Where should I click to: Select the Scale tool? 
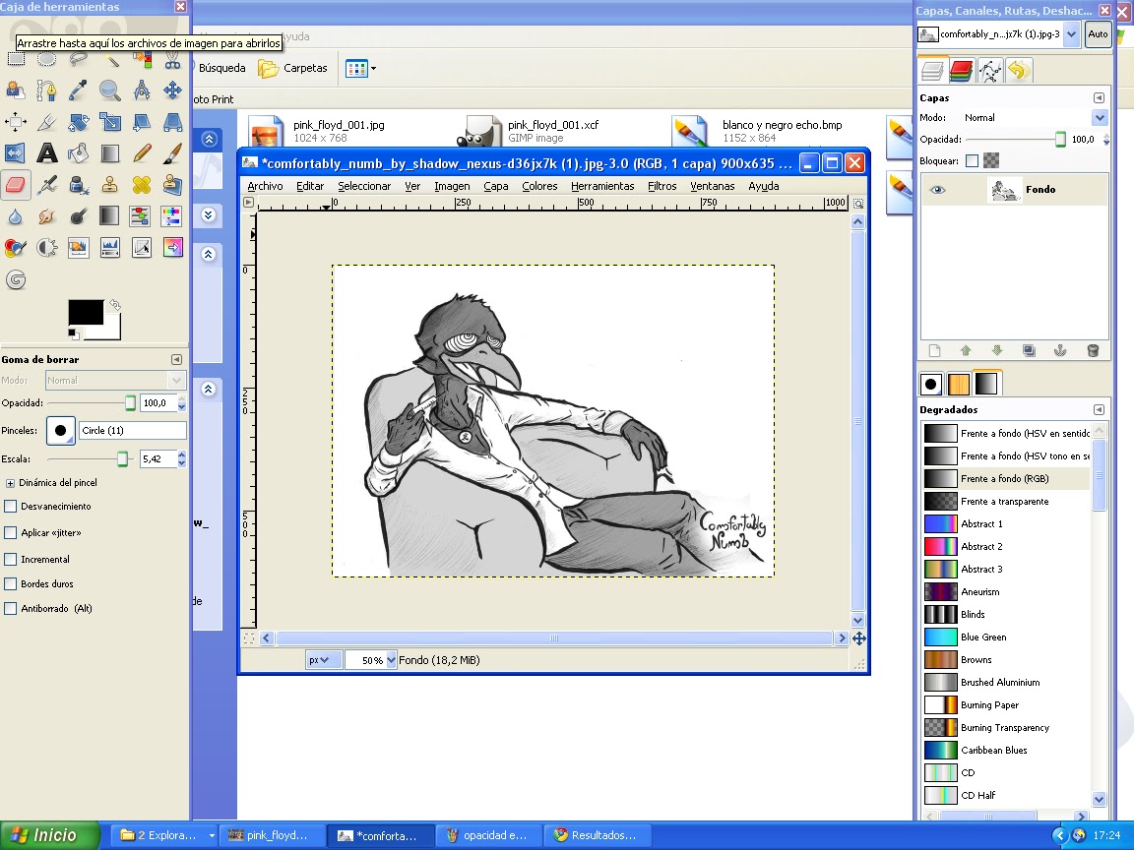[110, 121]
